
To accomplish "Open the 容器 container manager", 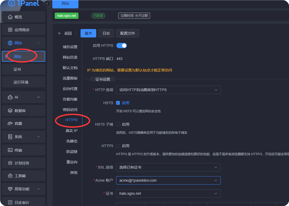I will 23,123.
